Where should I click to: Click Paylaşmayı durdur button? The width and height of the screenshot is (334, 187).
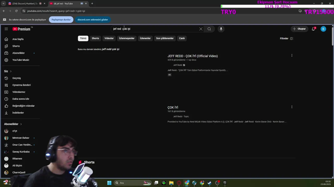[x=61, y=19]
